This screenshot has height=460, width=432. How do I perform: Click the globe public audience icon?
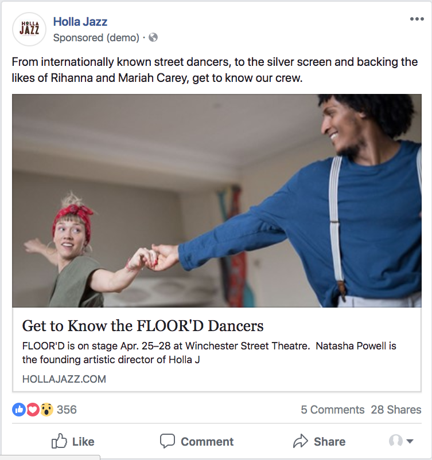[x=153, y=38]
